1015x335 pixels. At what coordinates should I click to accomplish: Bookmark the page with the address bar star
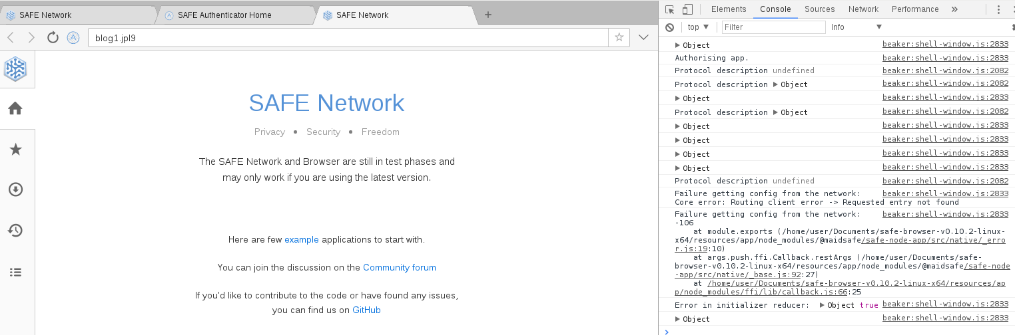coord(619,37)
